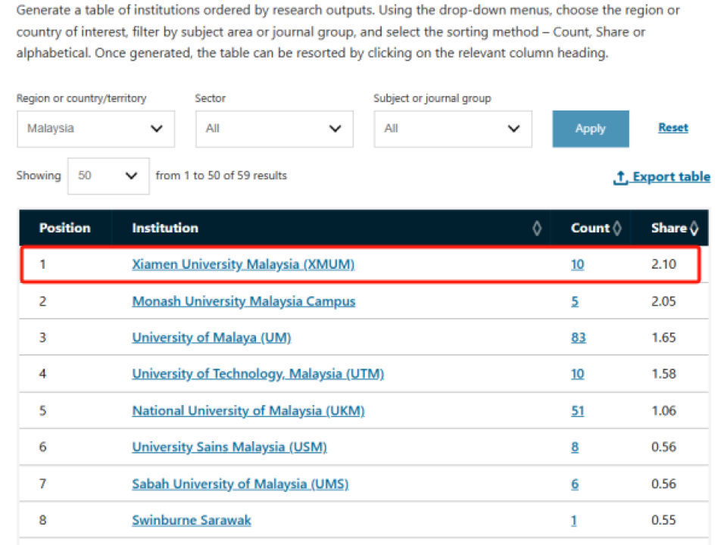Image resolution: width=727 pixels, height=545 pixels.
Task: Click share value 0.55 for Swinburne Sarawak
Action: 663,520
